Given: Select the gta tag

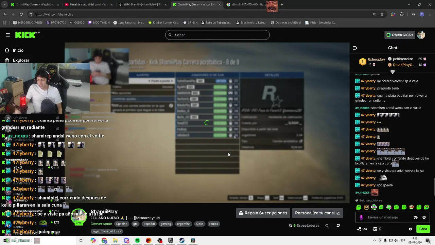Looking at the screenshot, I should point(135,224).
